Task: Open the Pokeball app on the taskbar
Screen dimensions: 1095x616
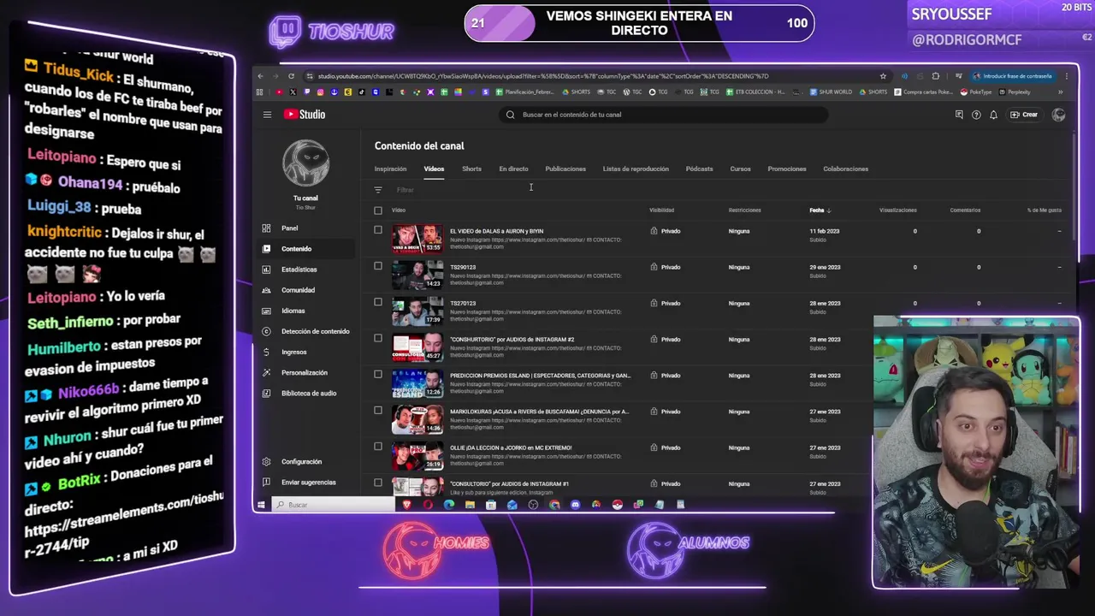Action: [617, 505]
